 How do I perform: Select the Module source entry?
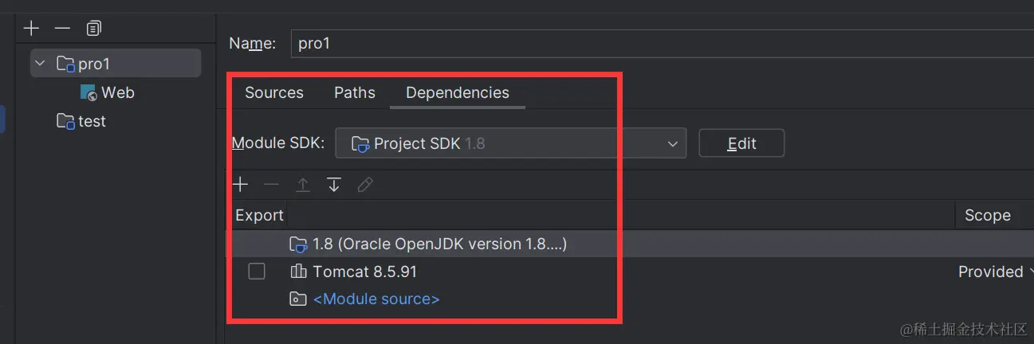(x=375, y=299)
